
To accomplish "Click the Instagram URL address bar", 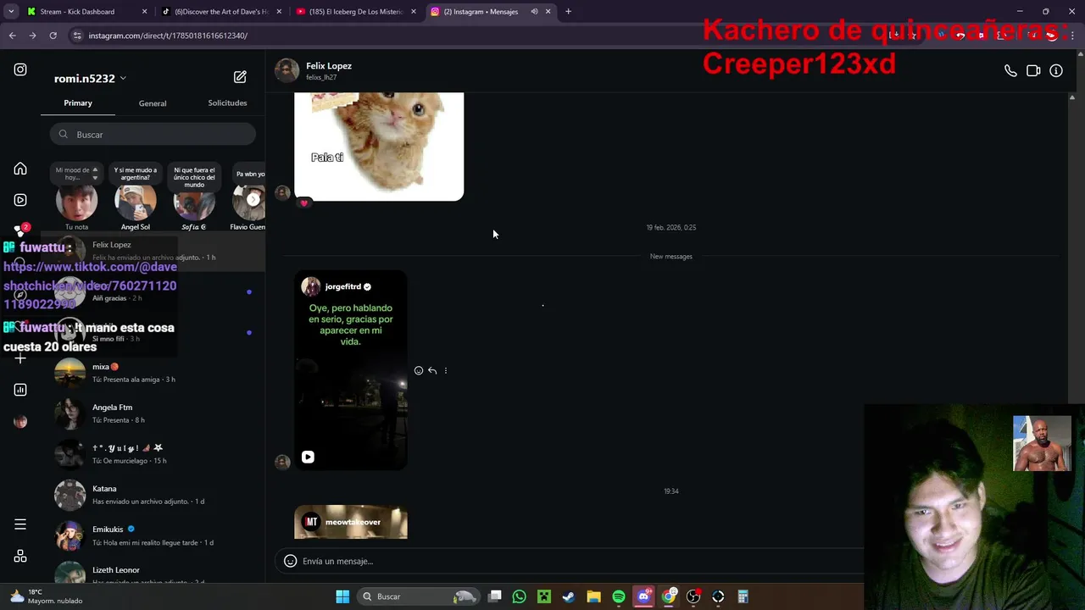I will [x=168, y=36].
